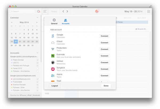Image resolution: width=160 pixels, height=109 pixels.
Task: Select May 20 in mini calendar
Action: click(x=16, y=42)
